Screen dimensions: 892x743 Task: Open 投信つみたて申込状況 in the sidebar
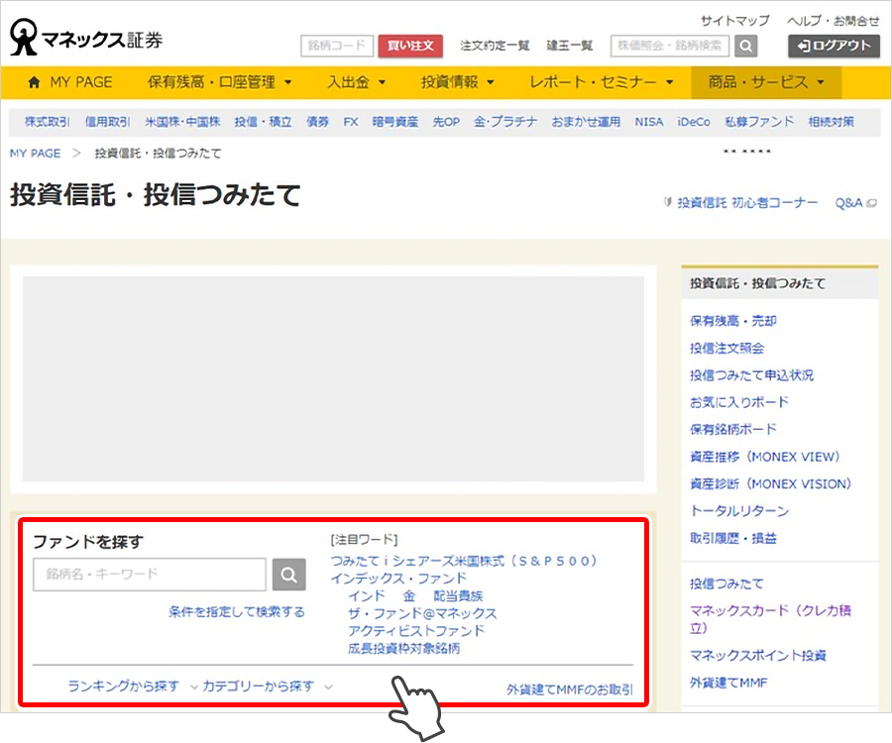(x=751, y=375)
